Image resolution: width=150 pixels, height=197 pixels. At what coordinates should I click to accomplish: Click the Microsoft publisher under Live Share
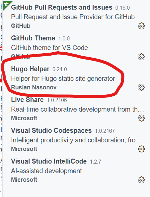pos(24,118)
